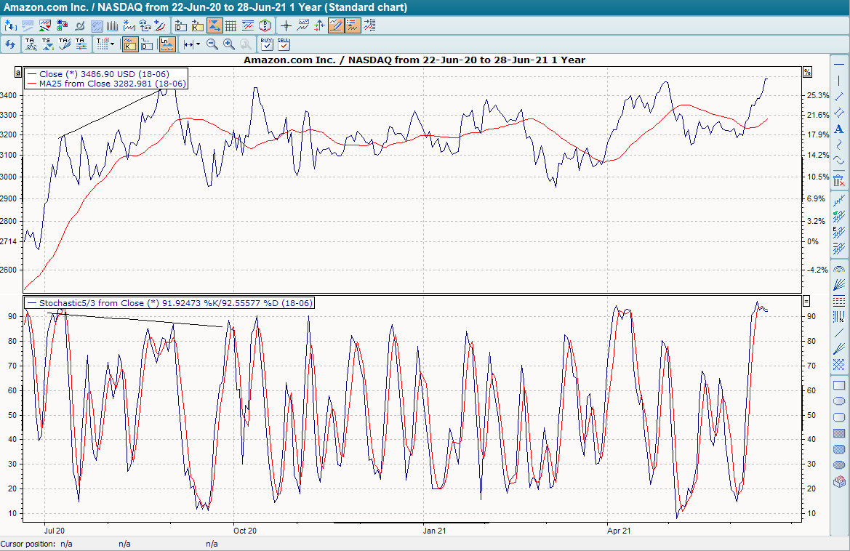
Task: Open the template dropdown next to the T icon
Action: (x=112, y=43)
